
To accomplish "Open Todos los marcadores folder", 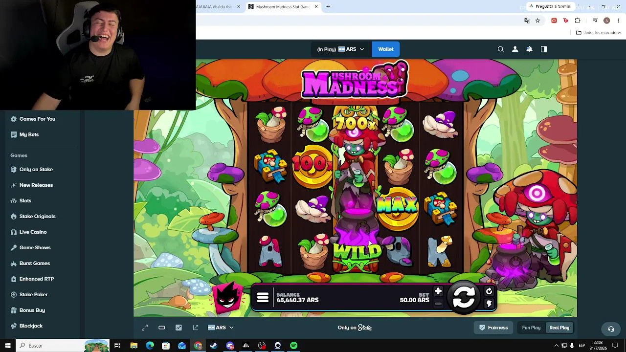I will (599, 33).
